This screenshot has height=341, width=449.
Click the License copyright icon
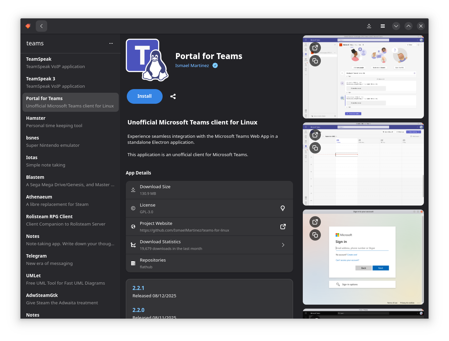tap(133, 208)
